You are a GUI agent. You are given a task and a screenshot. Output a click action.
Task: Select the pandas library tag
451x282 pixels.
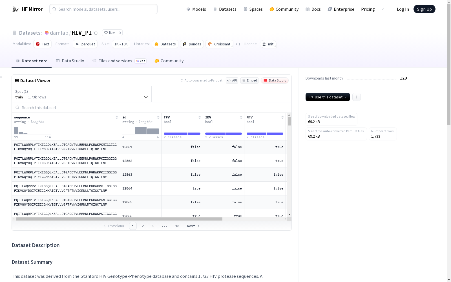[192, 44]
